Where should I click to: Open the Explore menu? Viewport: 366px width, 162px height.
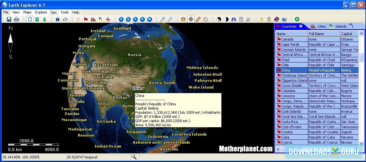pos(41,12)
